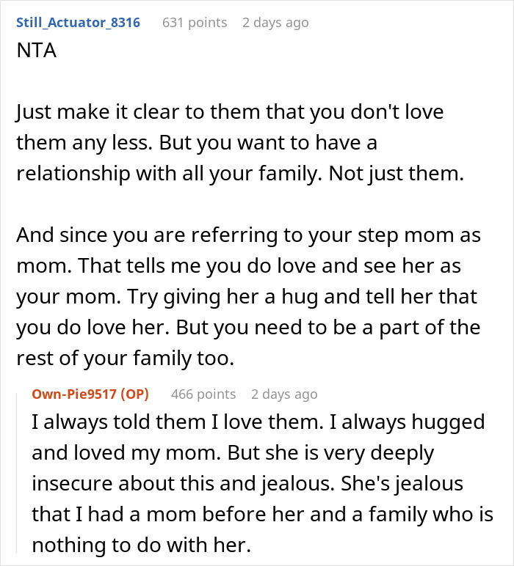Open Own-Pie9517's user profile
Viewport: 514px width, 566px height.
(x=74, y=394)
